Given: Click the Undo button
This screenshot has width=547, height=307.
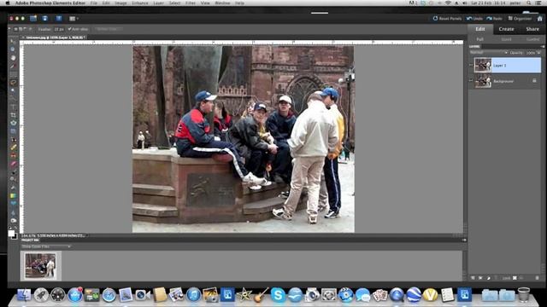Looking at the screenshot, I should pos(474,19).
